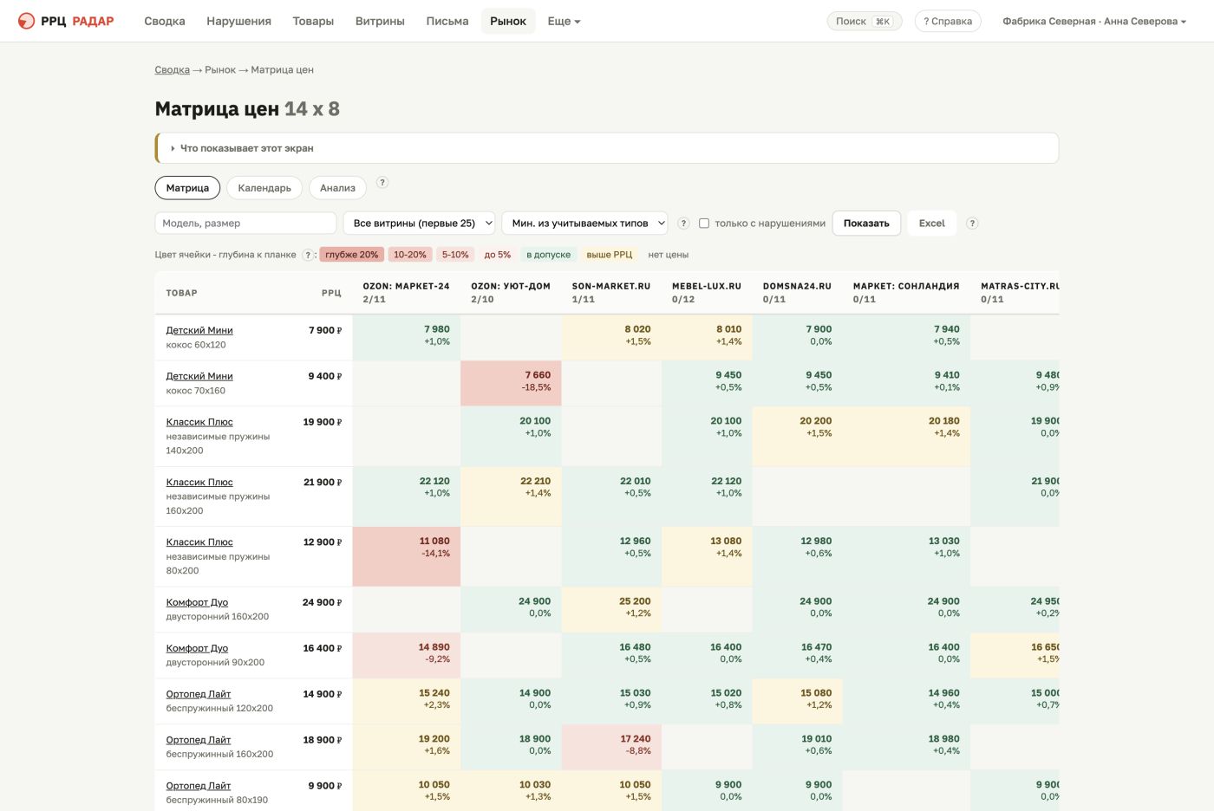Open Сводка in the top navigation bar
Image resolution: width=1214 pixels, height=811 pixels.
coord(165,21)
